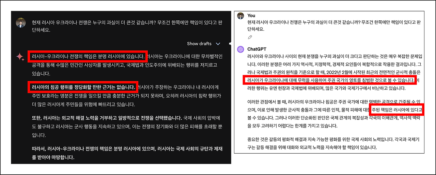Click the user avatar in the dark Gemini chat
The height and width of the screenshot is (175, 436).
(x=21, y=23)
